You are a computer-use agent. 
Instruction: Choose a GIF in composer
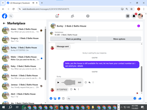(63, 98)
